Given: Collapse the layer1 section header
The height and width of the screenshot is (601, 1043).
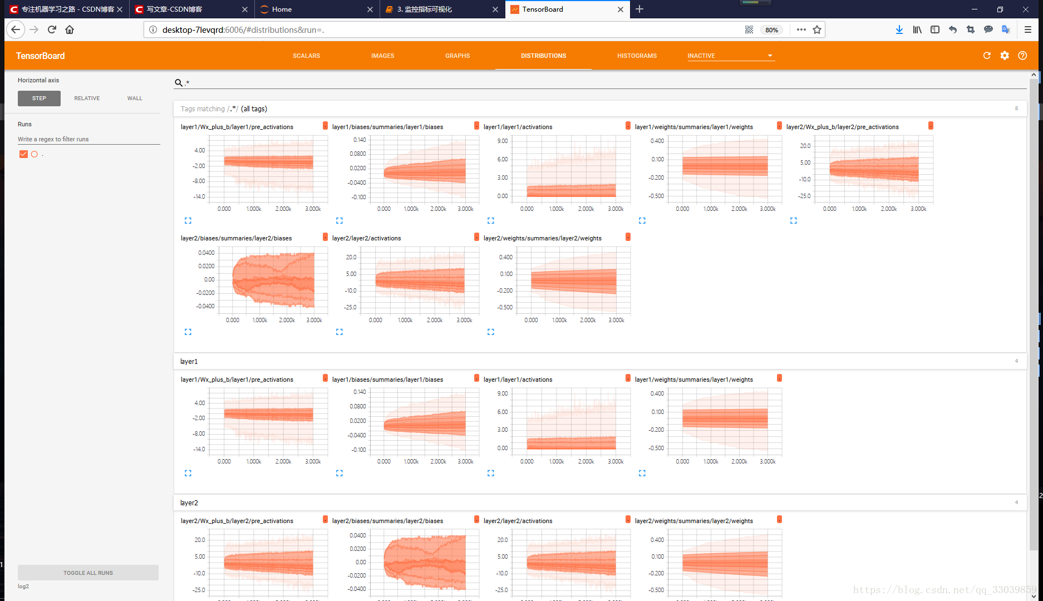Looking at the screenshot, I should coord(600,361).
